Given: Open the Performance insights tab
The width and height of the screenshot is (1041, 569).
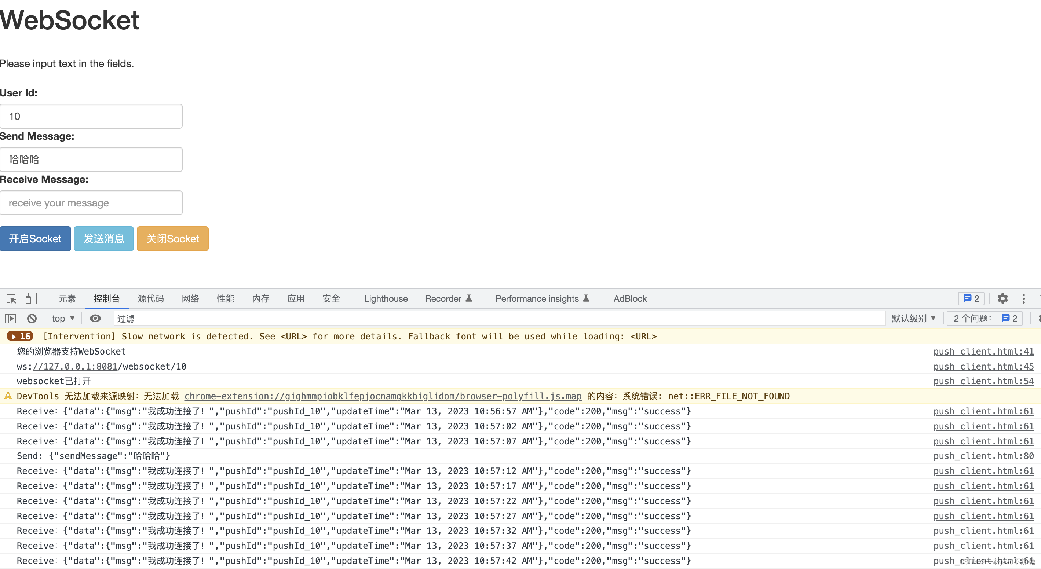Looking at the screenshot, I should [542, 298].
